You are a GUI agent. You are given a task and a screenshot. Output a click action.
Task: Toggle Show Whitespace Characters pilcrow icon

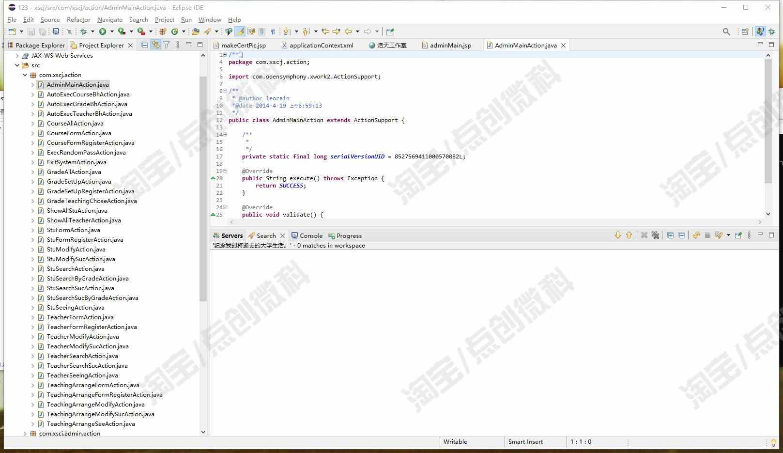click(x=273, y=31)
